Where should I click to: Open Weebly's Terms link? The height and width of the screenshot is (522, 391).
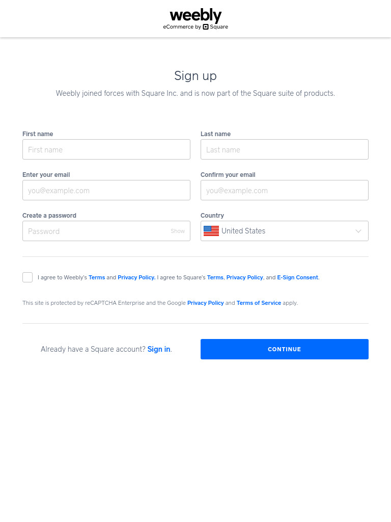coord(97,277)
